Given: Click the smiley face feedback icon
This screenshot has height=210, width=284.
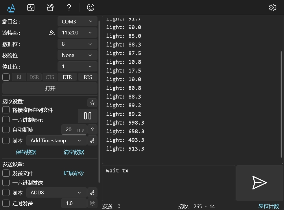Looking at the screenshot, I should click(x=91, y=8).
